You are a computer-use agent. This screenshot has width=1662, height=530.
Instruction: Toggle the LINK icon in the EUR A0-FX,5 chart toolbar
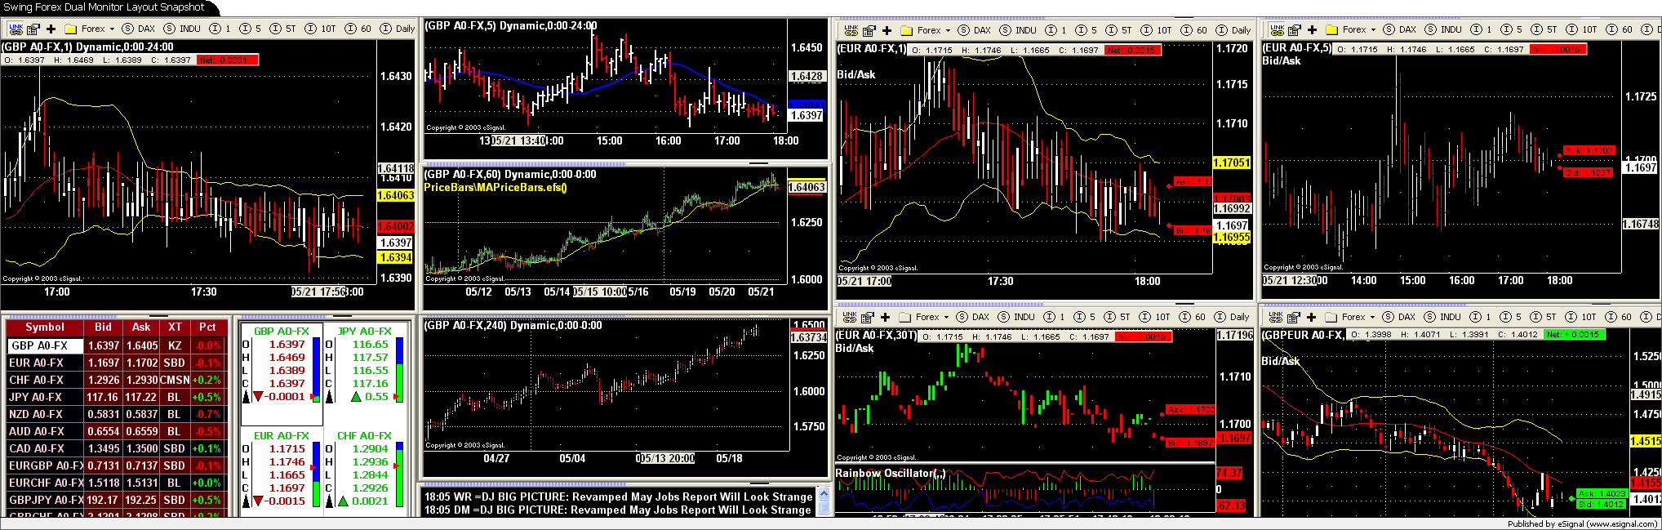(1277, 29)
